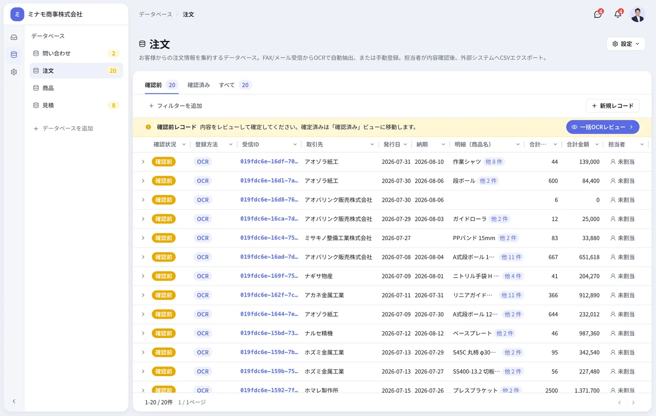Open the 確認状況 column dropdown
Screen dimensions: 656x416
point(184,145)
